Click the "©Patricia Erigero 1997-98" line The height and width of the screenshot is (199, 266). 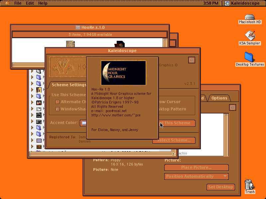115,102
